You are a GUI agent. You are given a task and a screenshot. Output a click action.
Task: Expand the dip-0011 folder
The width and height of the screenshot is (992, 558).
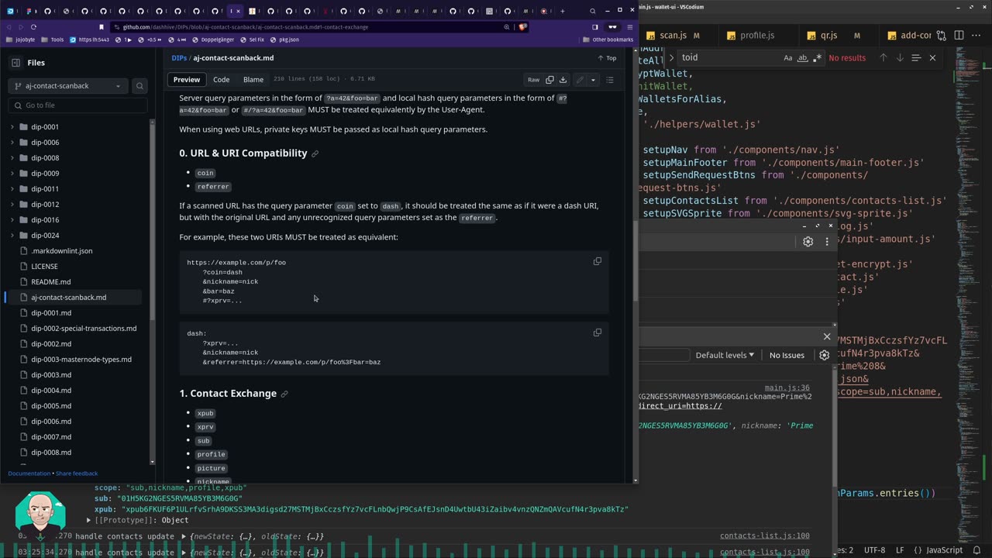[x=12, y=189]
